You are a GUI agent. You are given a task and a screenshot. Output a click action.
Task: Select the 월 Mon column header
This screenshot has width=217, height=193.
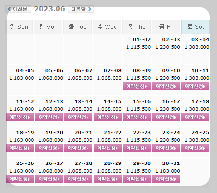pos(48,27)
